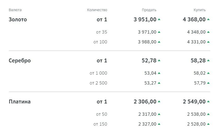
Task: Click trend arrow next to 2 538,00
Action: [208, 114]
